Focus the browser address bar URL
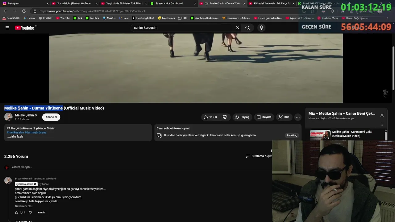The image size is (395, 222). [x=92, y=11]
